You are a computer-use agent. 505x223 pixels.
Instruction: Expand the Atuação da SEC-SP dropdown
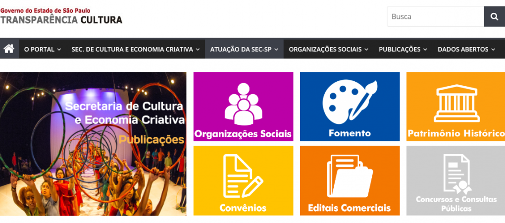pos(244,49)
